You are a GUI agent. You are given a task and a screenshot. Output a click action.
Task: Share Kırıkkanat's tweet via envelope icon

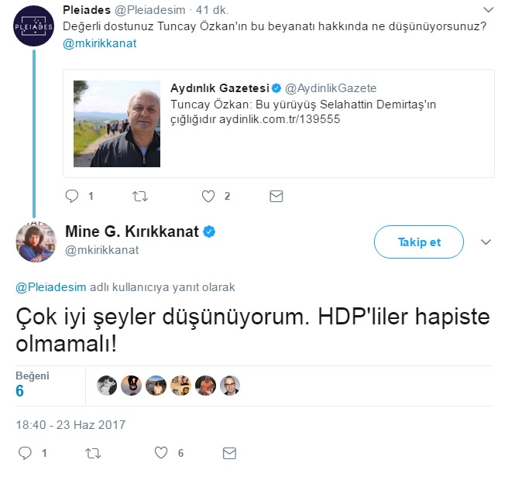(x=229, y=453)
